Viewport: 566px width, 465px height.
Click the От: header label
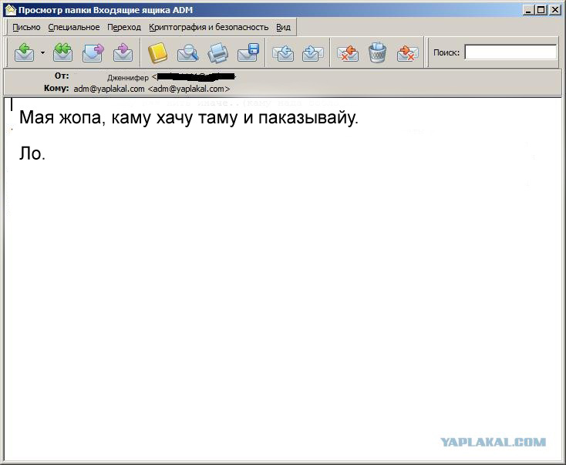point(62,76)
